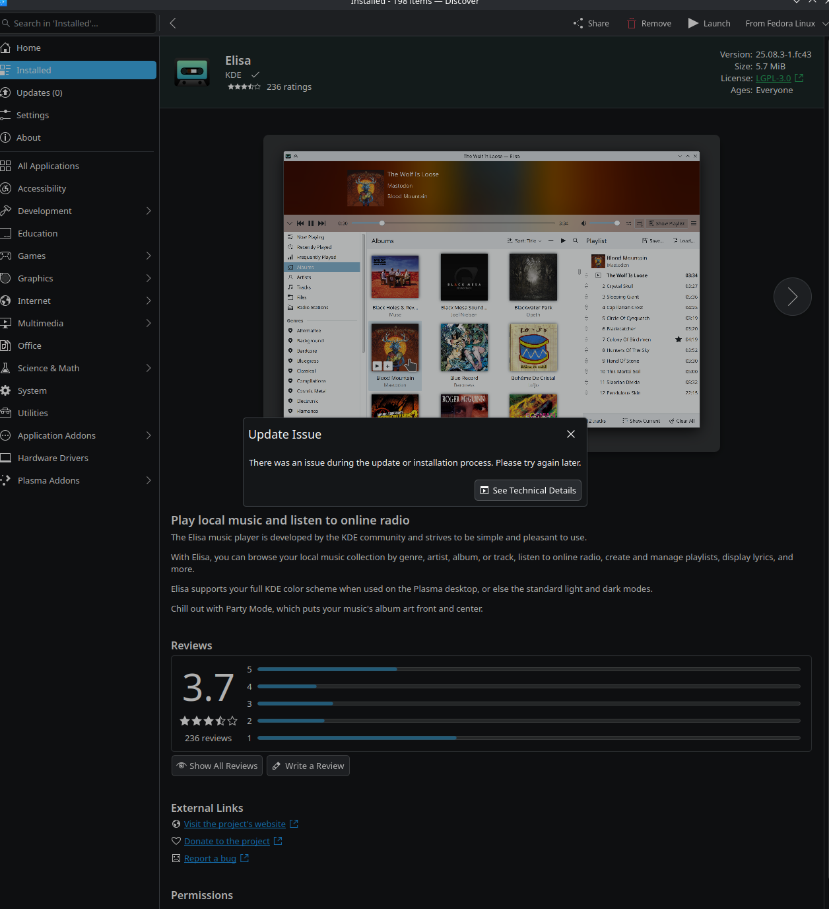Open Visit the project's website link
This screenshot has width=829, height=909.
coord(234,824)
